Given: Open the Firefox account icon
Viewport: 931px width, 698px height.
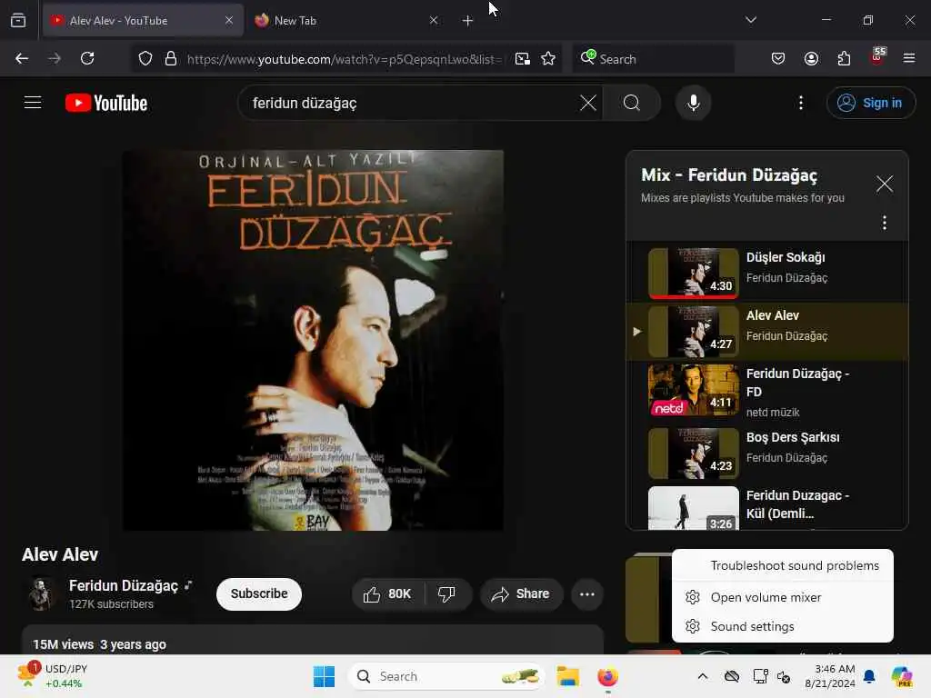Looking at the screenshot, I should click(811, 58).
